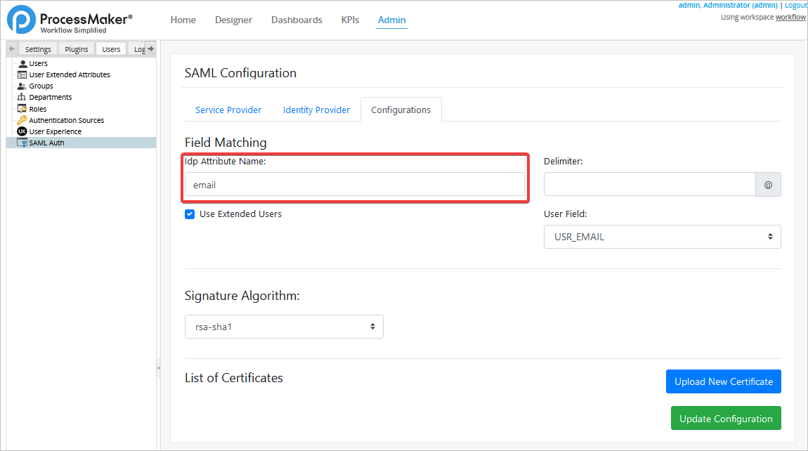The width and height of the screenshot is (808, 451).
Task: Click the Authentication Sources key icon
Action: coord(22,120)
